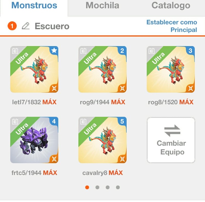The image size is (205, 202).
Task: Open notes icon on letl7/1832 monster card
Action: (x=15, y=51)
